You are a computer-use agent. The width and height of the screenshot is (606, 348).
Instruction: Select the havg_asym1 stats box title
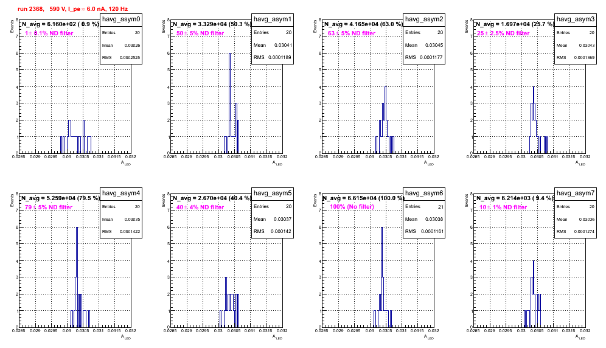click(x=273, y=19)
